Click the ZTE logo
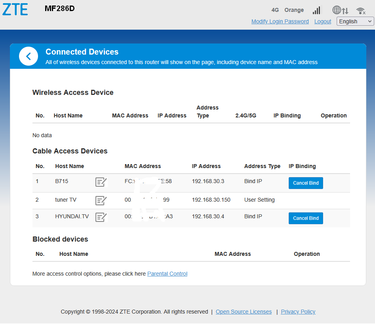This screenshot has height=329, width=375. (x=15, y=9)
